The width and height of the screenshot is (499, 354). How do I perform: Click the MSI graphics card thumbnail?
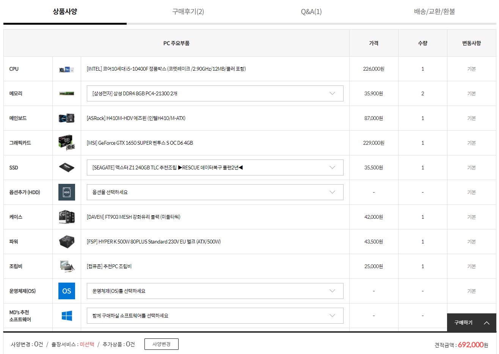67,143
